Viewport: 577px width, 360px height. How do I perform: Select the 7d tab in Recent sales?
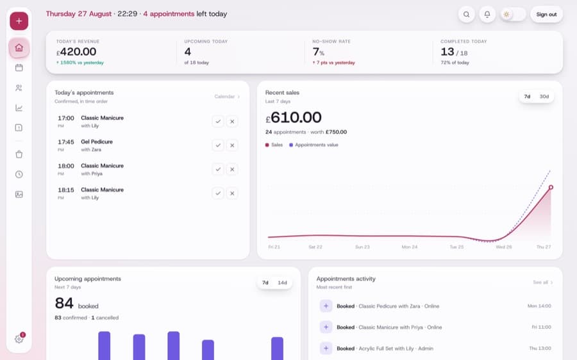[x=528, y=96]
